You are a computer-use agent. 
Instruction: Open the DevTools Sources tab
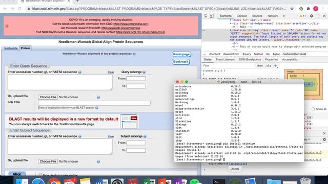tap(257, 16)
